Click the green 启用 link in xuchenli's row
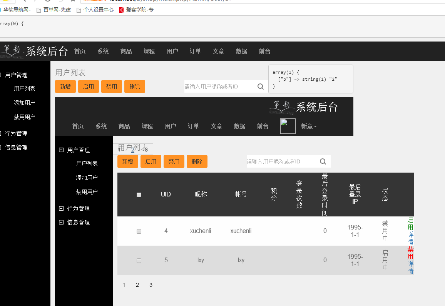The width and height of the screenshot is (445, 306). pos(410,223)
